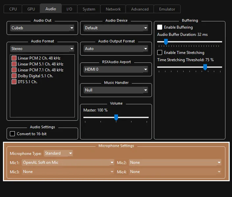Click the Mic4: label
This screenshot has width=232, height=197.
pyautogui.click(x=122, y=172)
